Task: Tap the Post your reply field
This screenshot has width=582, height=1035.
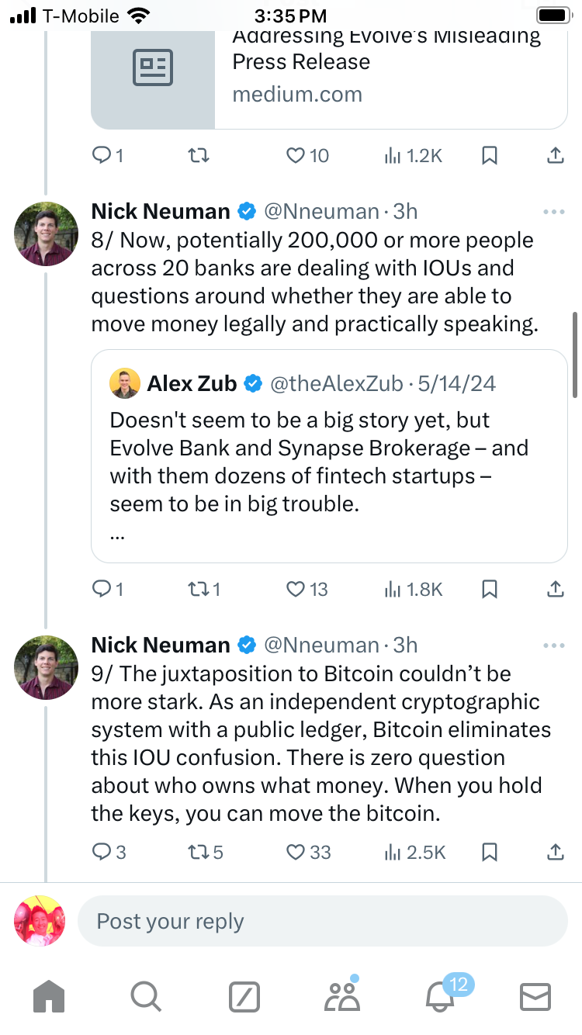Action: click(322, 922)
